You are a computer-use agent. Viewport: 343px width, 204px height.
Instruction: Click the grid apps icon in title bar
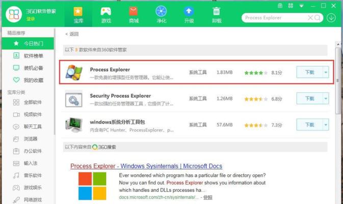tap(291, 6)
